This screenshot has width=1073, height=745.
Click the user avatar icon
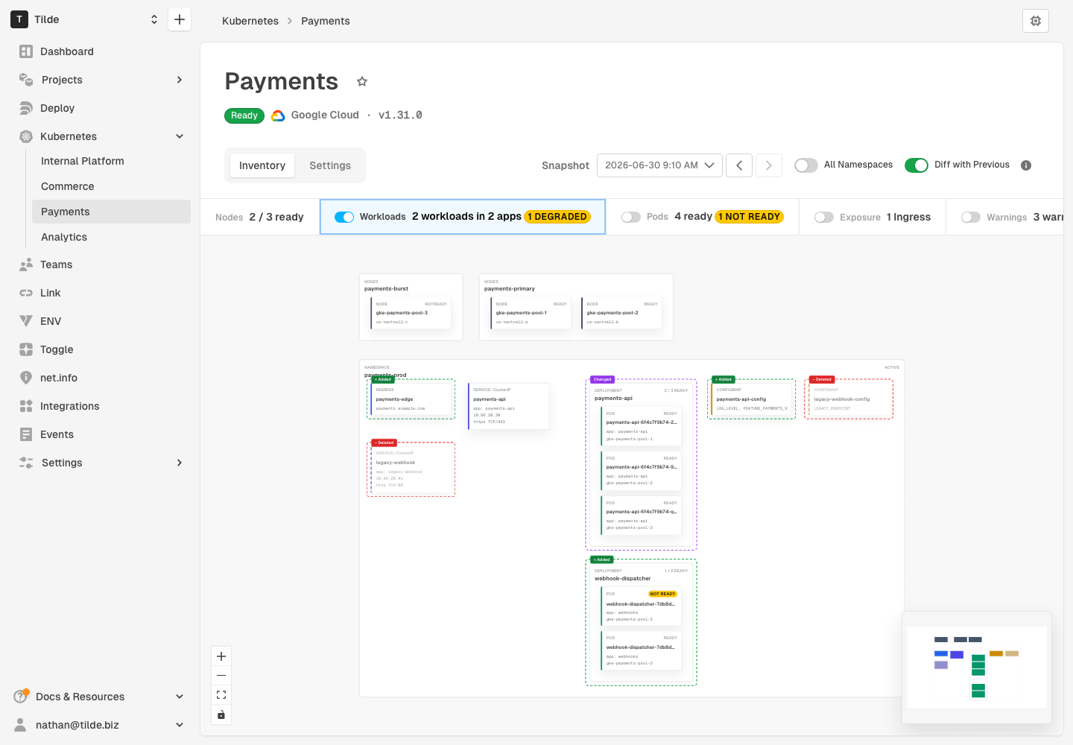click(x=21, y=725)
